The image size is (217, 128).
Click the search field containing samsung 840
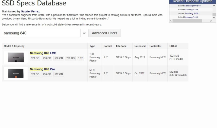coord(41,33)
